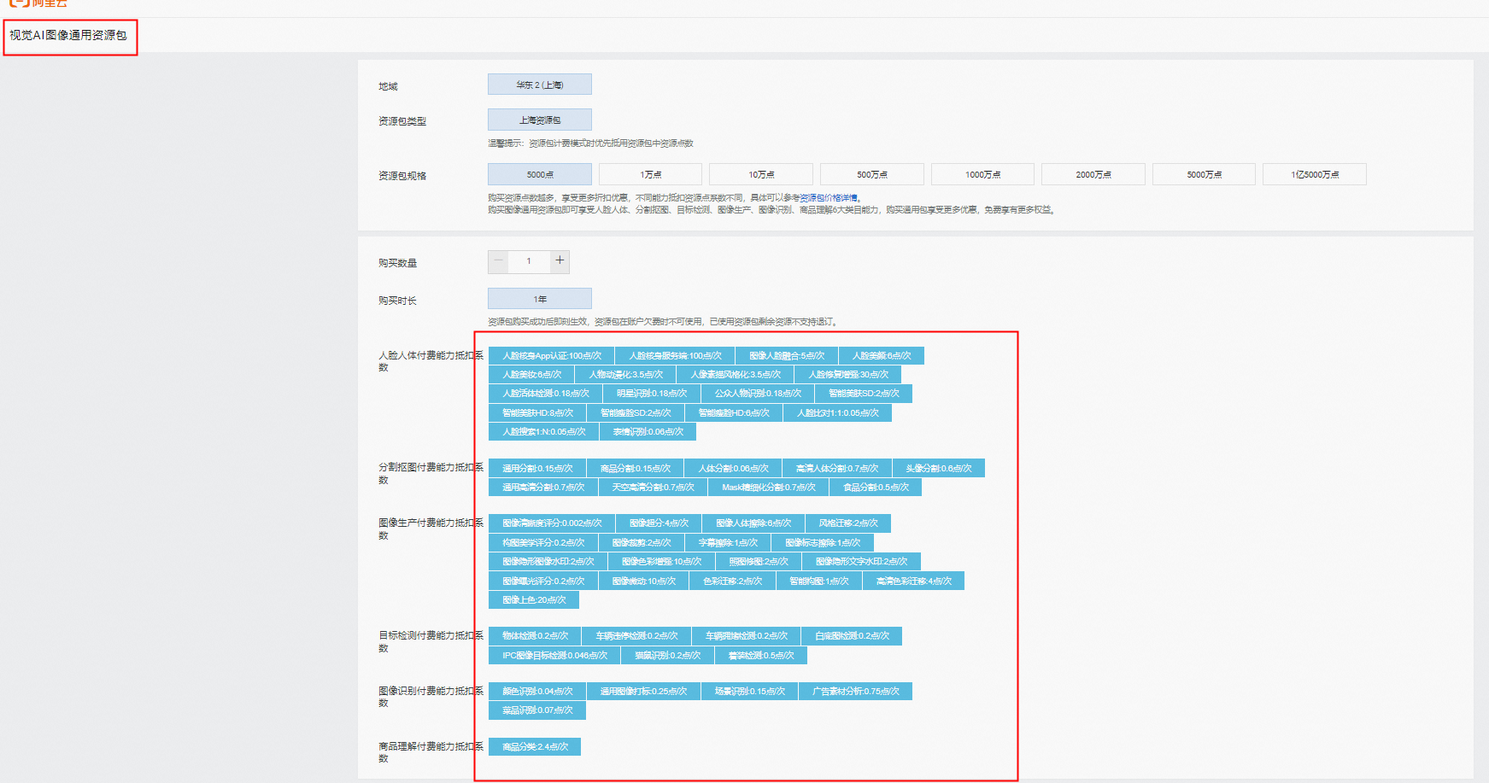Viewport: 1489px width, 783px height.
Task: Click the 图像色彩增强:10点/次 tag
Action: (661, 561)
